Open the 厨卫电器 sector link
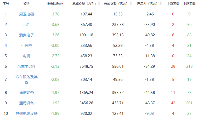 click(26, 14)
